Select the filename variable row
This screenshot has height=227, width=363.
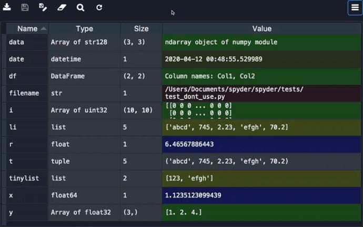tap(24, 93)
